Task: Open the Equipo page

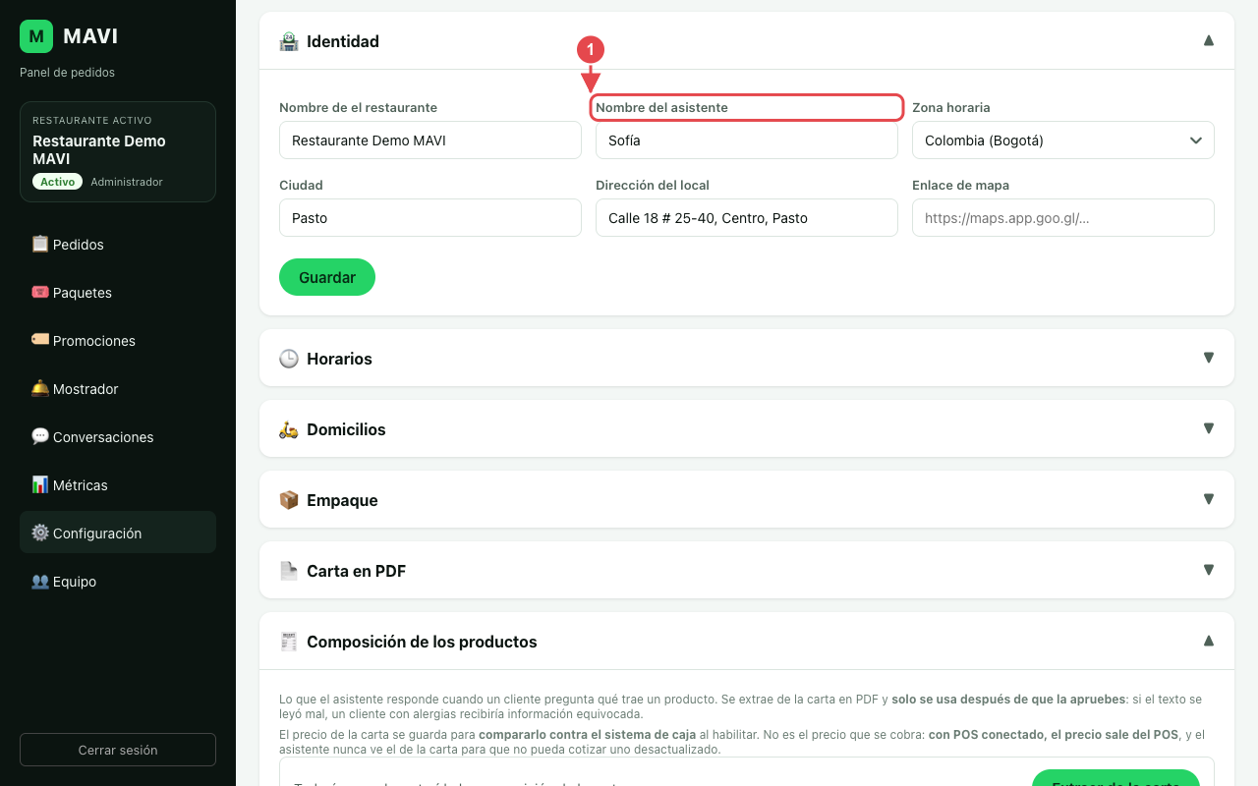Action: pyautogui.click(x=118, y=581)
